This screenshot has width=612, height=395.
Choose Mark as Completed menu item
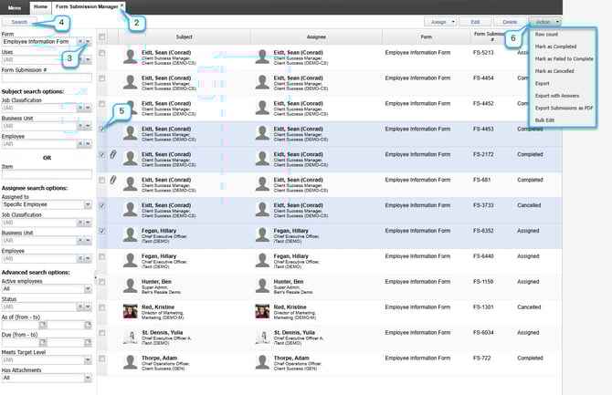coord(555,47)
